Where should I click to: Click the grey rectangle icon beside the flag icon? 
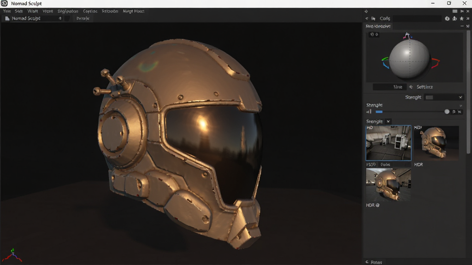pyautogui.click(x=455, y=11)
